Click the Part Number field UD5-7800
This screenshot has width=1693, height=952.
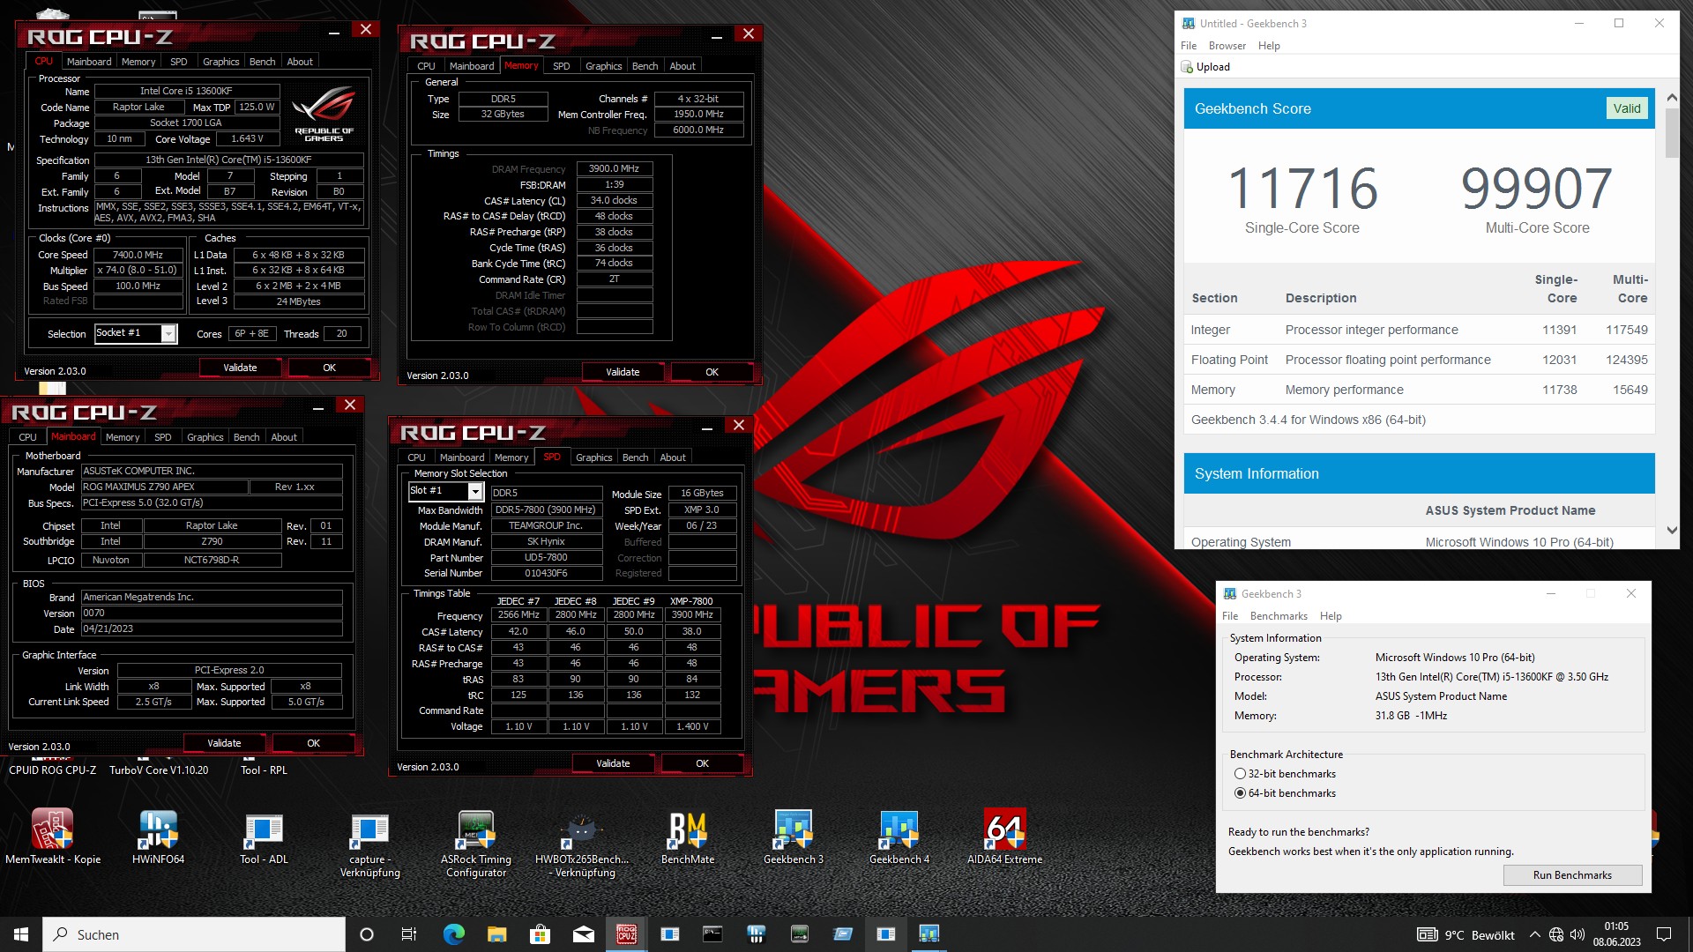coord(546,557)
